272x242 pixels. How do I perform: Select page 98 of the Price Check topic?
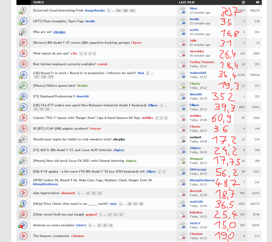pyautogui.click(x=141, y=204)
